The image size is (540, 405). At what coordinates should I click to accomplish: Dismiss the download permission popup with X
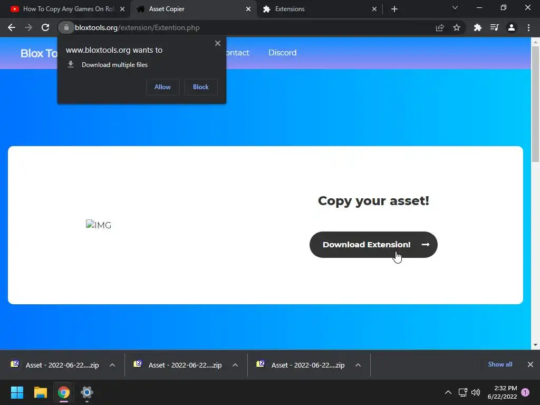(218, 43)
